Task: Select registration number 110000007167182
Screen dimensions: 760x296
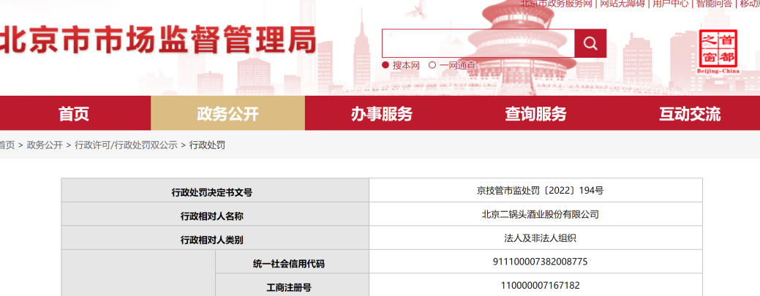Action: tap(540, 285)
